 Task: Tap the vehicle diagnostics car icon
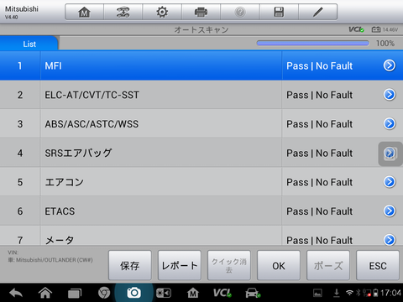pyautogui.click(x=253, y=293)
